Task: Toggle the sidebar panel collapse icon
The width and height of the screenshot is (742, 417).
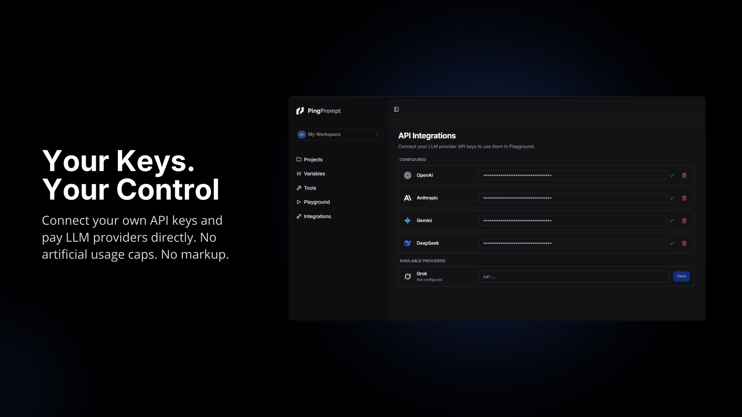Action: [x=396, y=109]
